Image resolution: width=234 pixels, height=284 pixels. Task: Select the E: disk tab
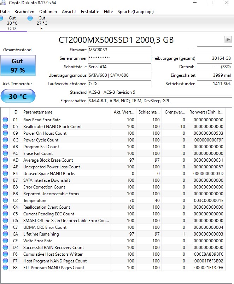(x=42, y=23)
